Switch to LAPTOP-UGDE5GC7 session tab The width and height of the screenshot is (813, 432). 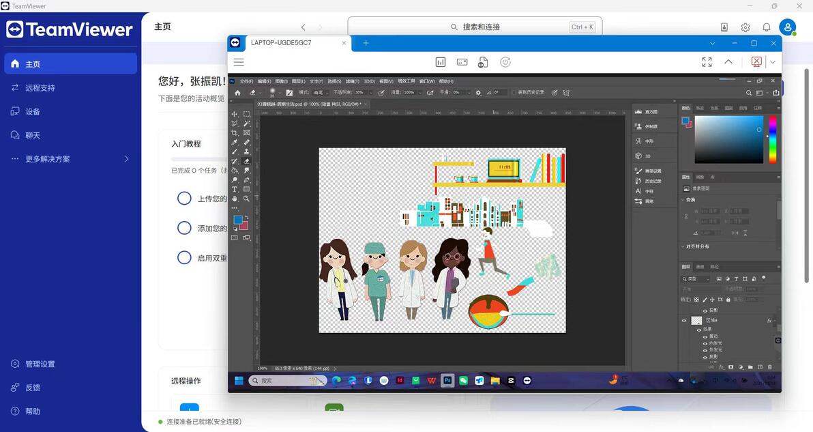pos(289,43)
